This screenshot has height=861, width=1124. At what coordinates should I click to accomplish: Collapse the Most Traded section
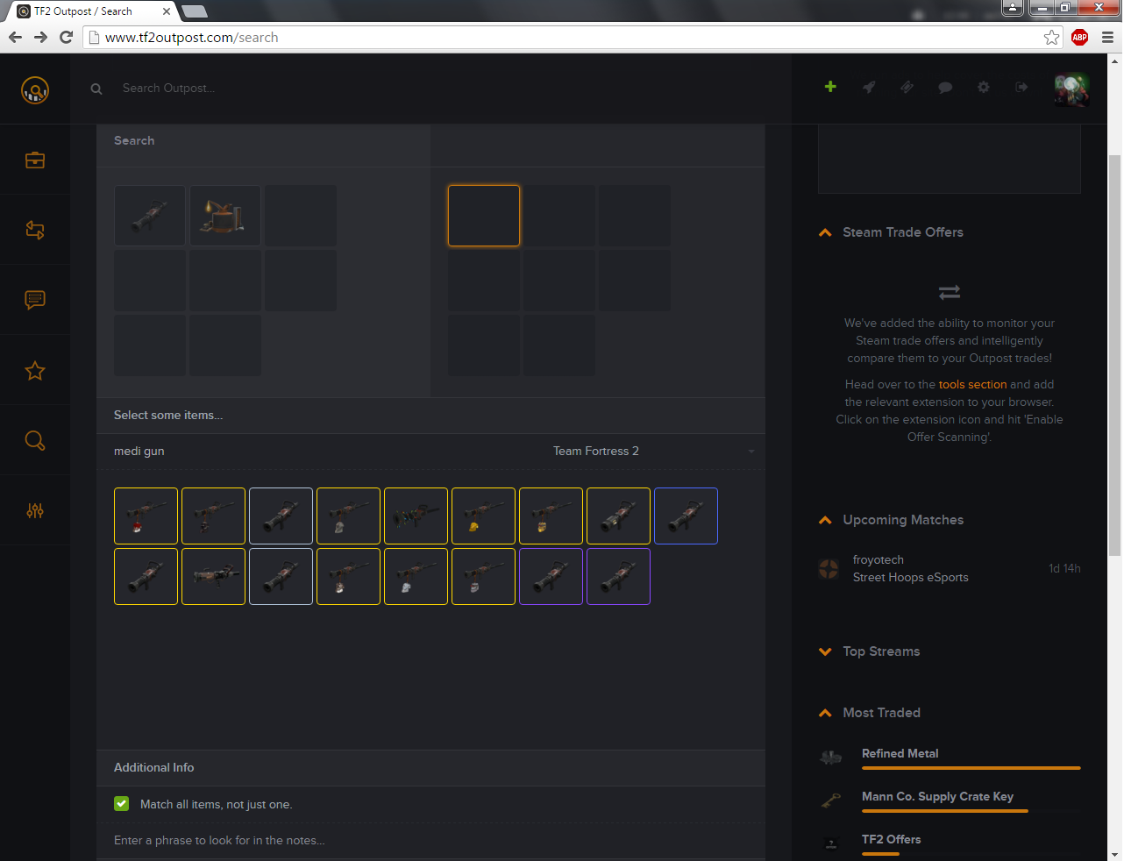(x=825, y=713)
